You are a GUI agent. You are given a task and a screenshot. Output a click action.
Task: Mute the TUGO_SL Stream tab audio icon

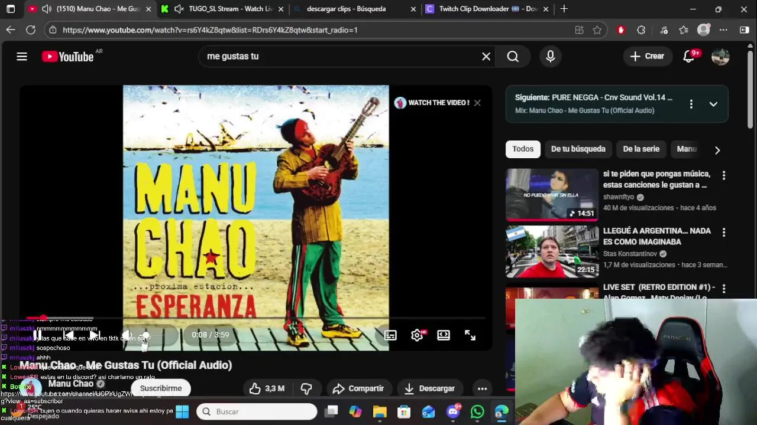click(x=179, y=9)
